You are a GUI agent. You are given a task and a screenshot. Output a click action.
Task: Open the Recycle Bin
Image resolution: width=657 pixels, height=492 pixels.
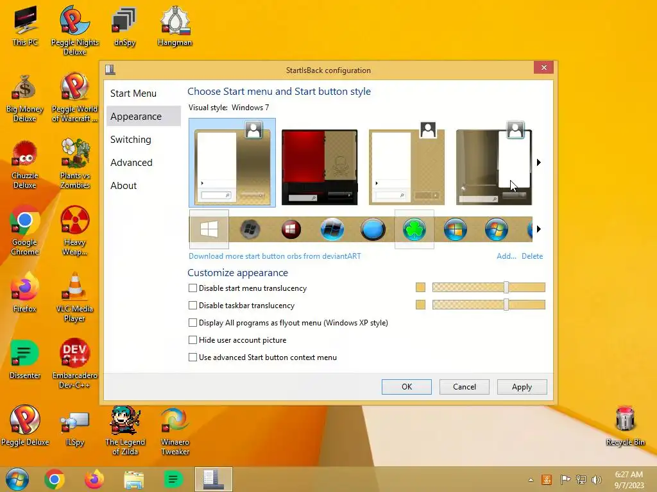pos(625,426)
